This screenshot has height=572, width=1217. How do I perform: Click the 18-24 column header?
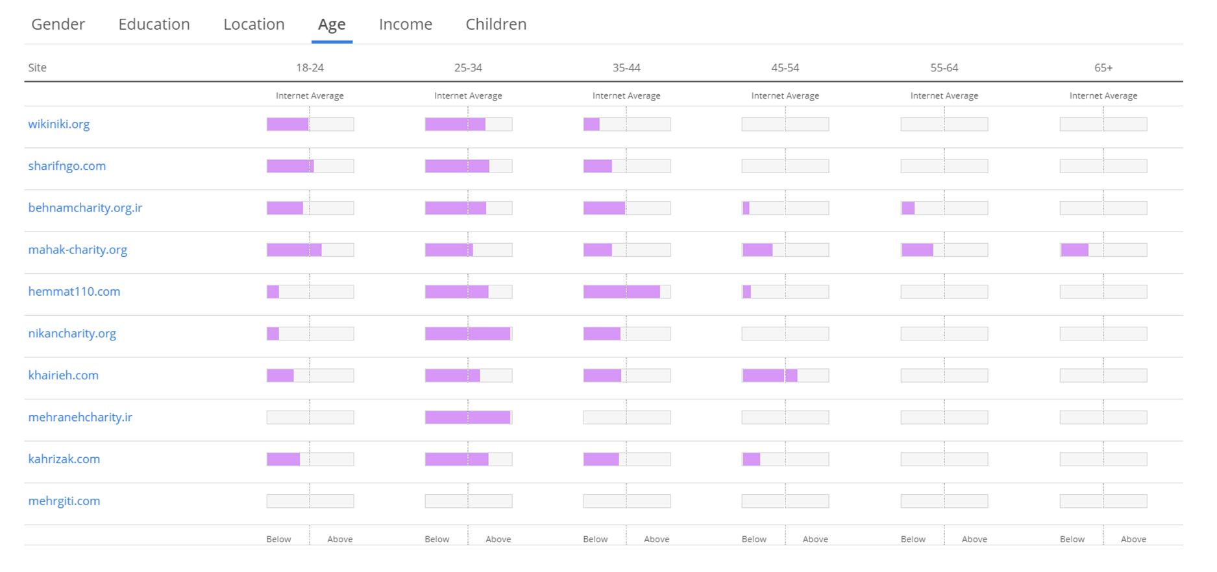310,67
